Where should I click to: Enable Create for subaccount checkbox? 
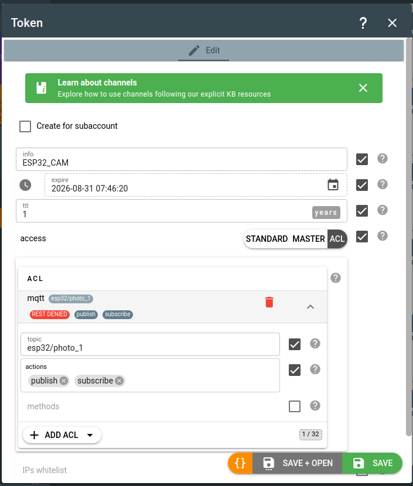tap(25, 126)
